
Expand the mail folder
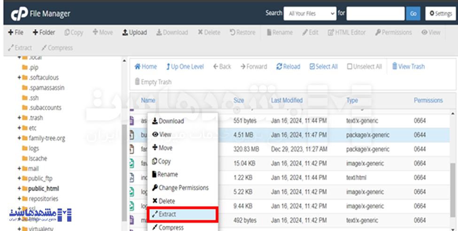pyautogui.click(x=19, y=169)
